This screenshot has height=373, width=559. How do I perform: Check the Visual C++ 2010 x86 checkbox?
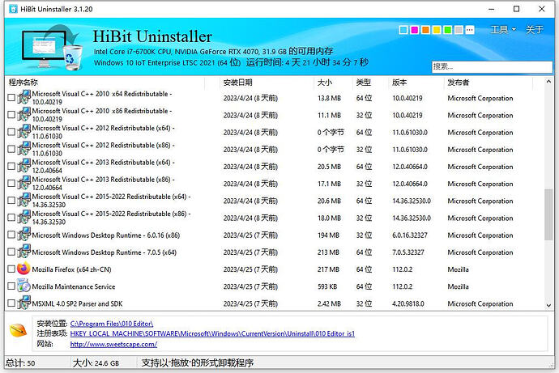[11, 115]
